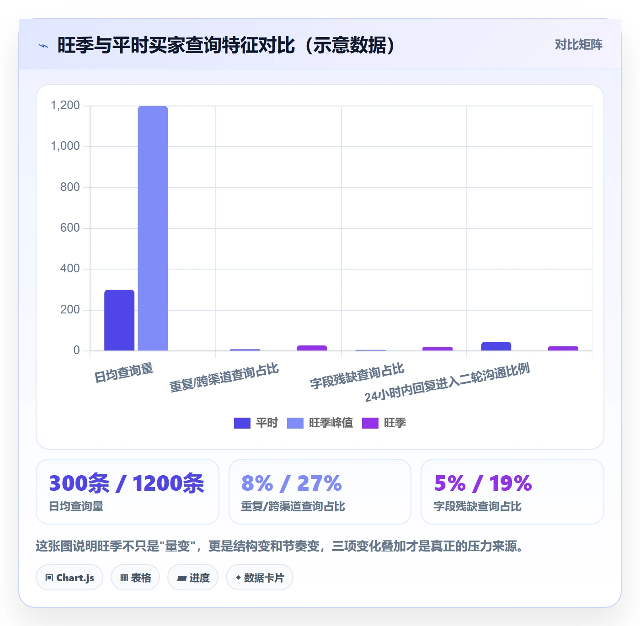Click the 600 y-axis value

point(70,228)
